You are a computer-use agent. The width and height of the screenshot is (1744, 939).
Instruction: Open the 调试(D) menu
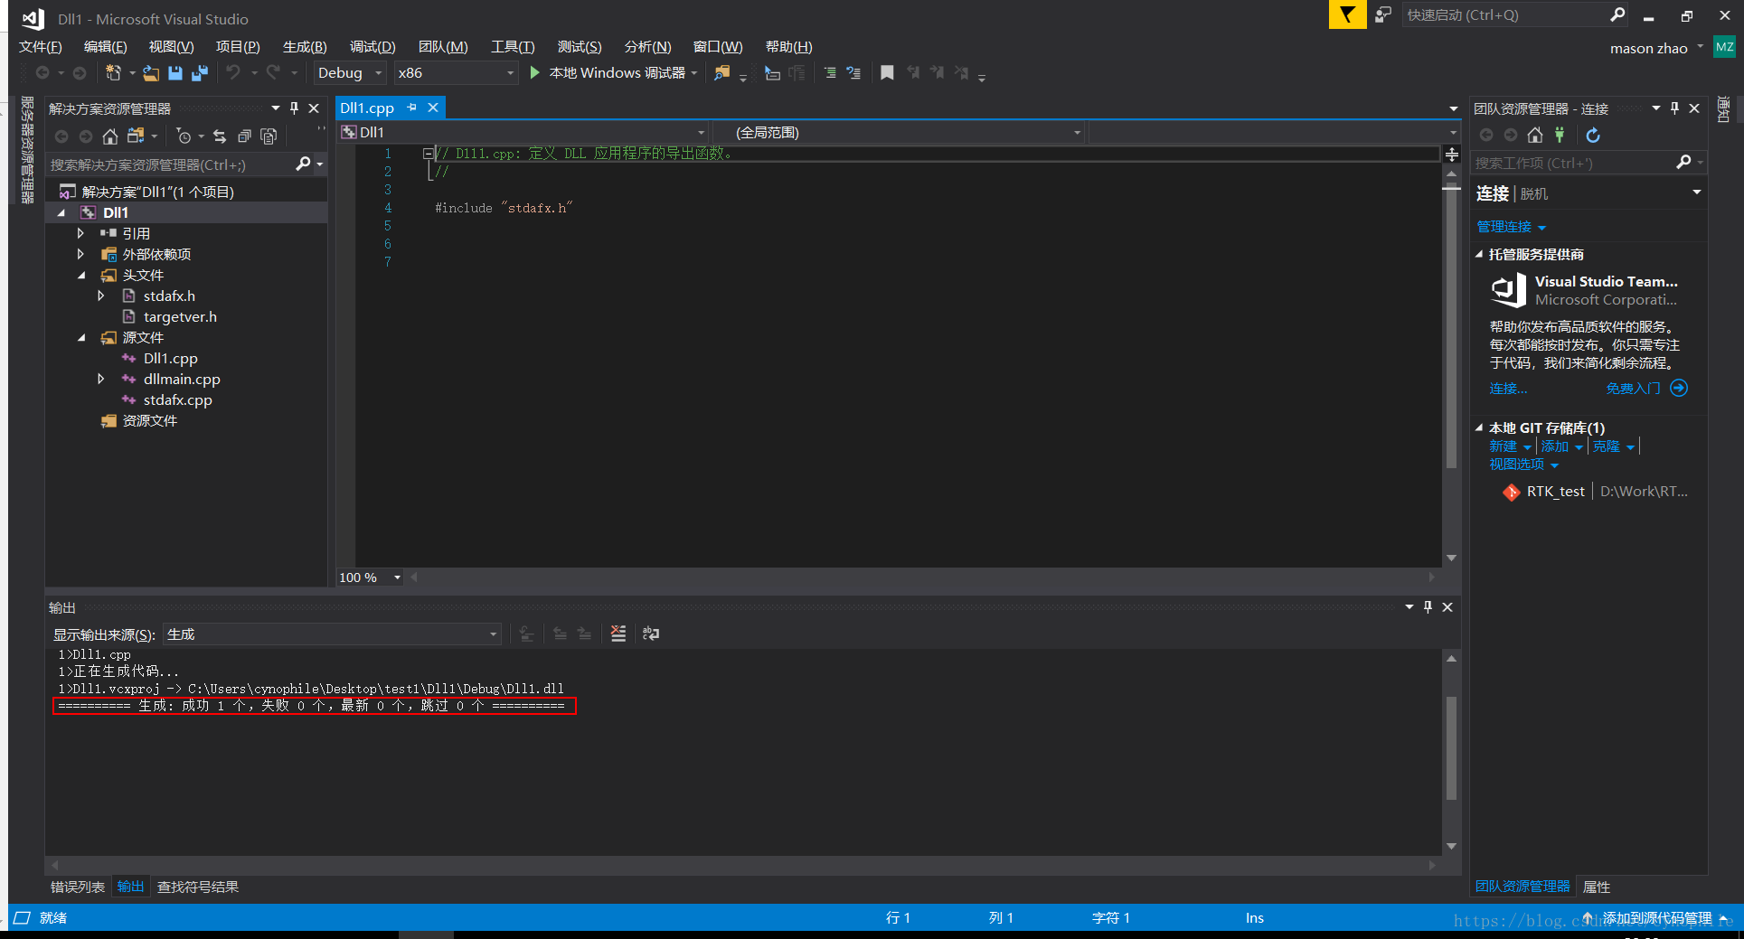[x=372, y=46]
